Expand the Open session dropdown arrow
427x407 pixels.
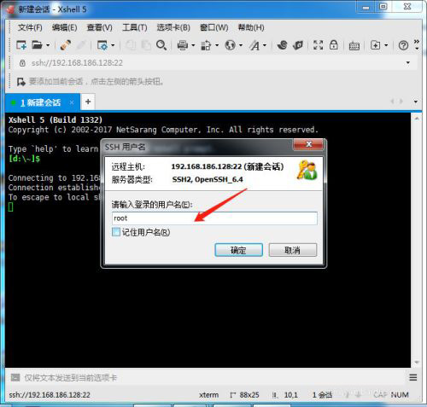pyautogui.click(x=48, y=45)
